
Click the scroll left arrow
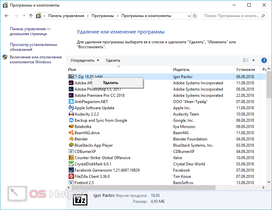69,187
